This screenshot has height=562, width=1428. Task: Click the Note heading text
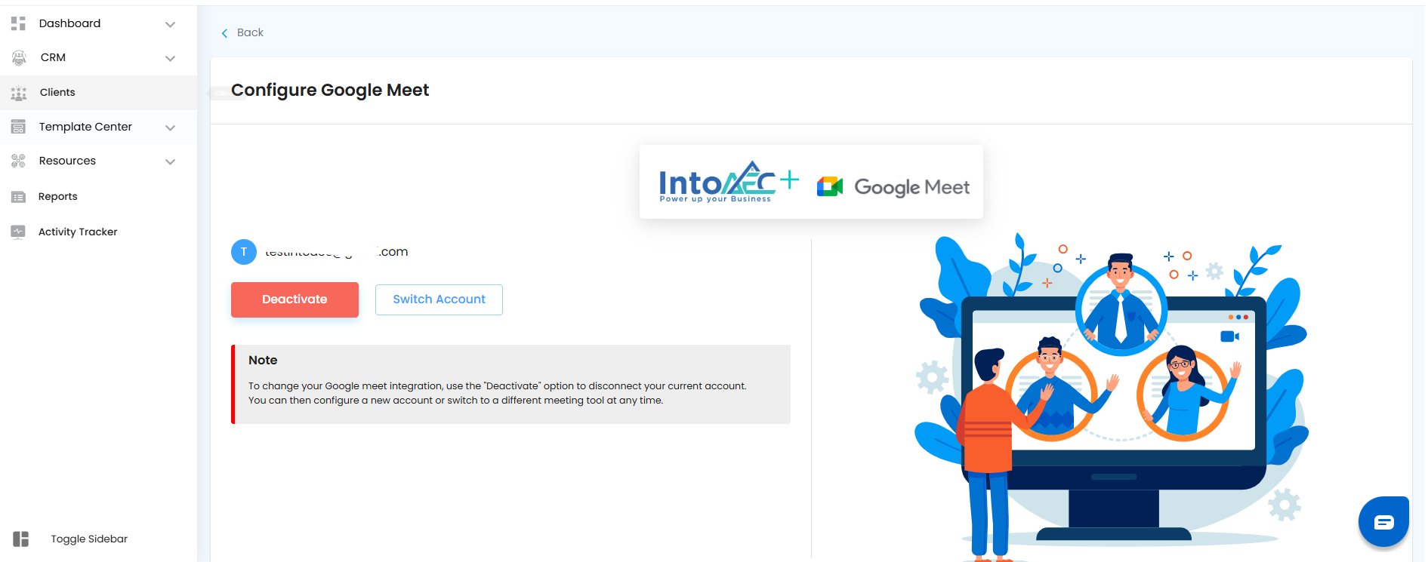[263, 361]
